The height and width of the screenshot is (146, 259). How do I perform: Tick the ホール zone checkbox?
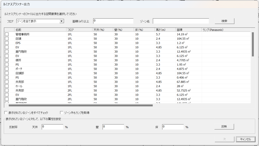[x=7, y=86]
